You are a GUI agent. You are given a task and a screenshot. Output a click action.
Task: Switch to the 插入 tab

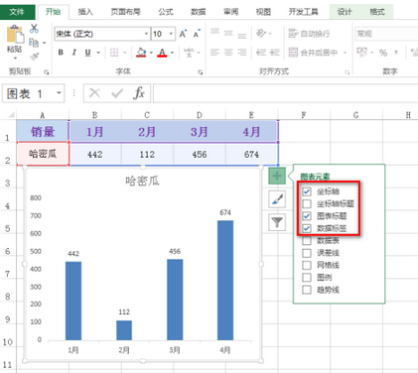(x=85, y=12)
